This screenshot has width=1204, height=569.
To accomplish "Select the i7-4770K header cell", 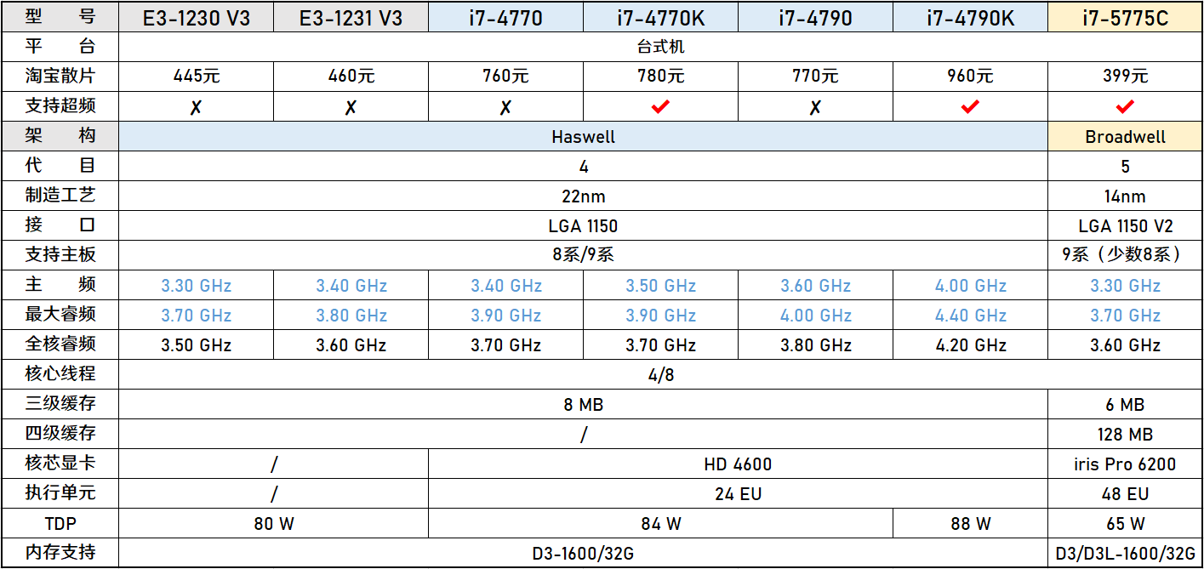I will [x=661, y=18].
